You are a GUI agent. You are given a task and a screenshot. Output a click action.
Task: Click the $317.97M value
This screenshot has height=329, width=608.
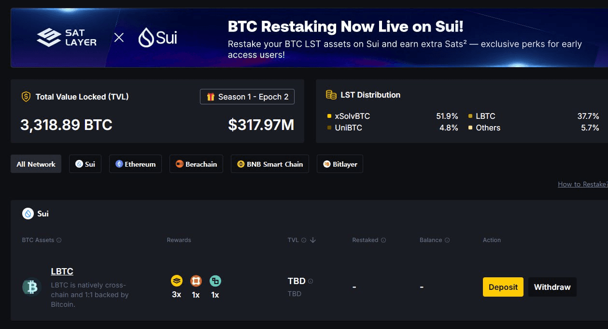pyautogui.click(x=261, y=125)
